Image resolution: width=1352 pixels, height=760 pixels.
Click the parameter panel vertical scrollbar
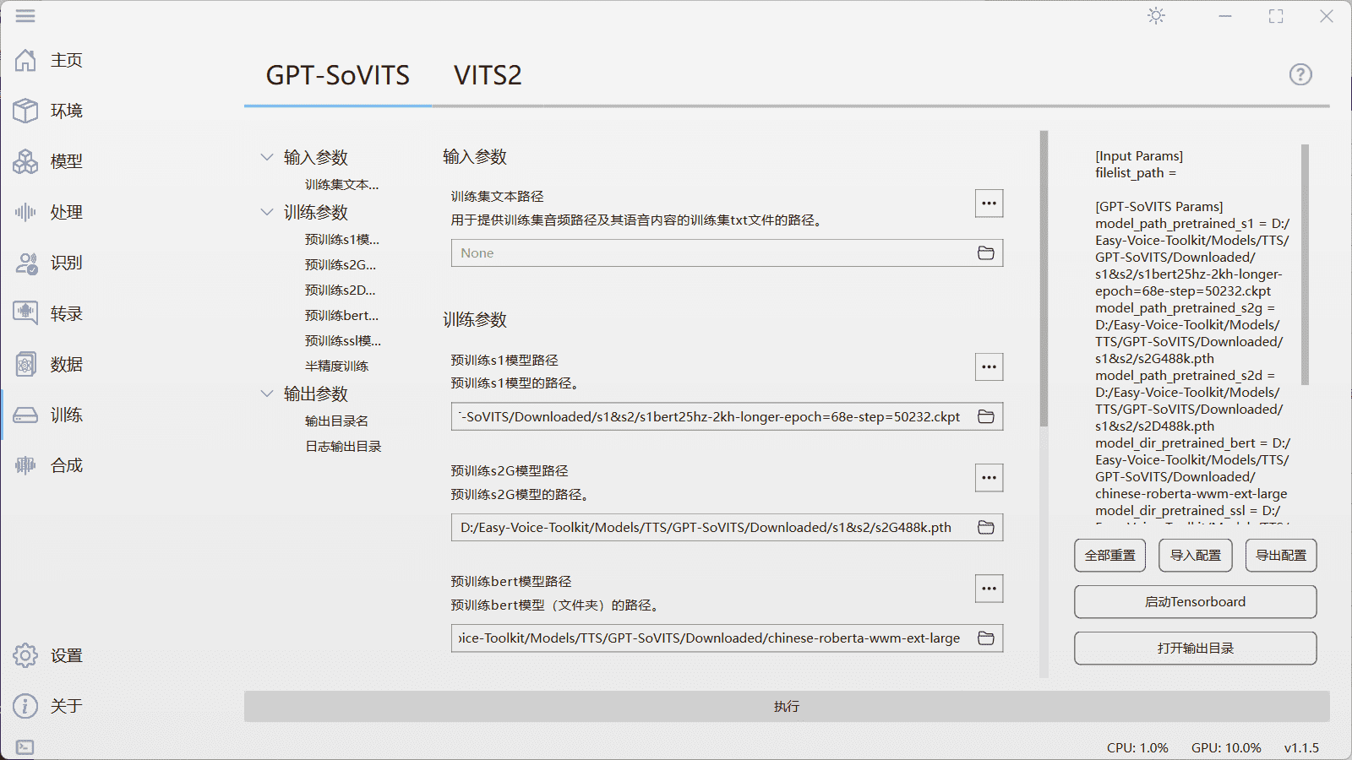[x=1044, y=279]
